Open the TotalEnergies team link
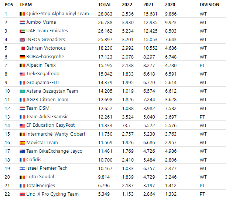 (41, 186)
